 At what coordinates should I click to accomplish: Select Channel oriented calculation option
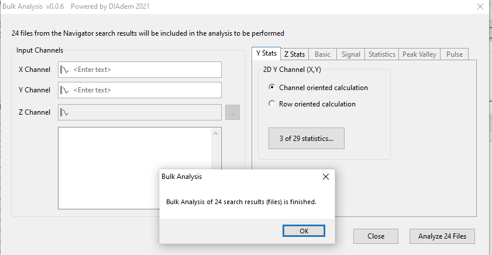[x=271, y=88]
